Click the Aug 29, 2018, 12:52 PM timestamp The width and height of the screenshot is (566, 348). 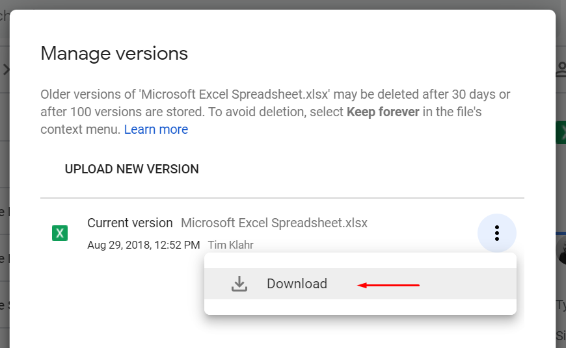(143, 245)
